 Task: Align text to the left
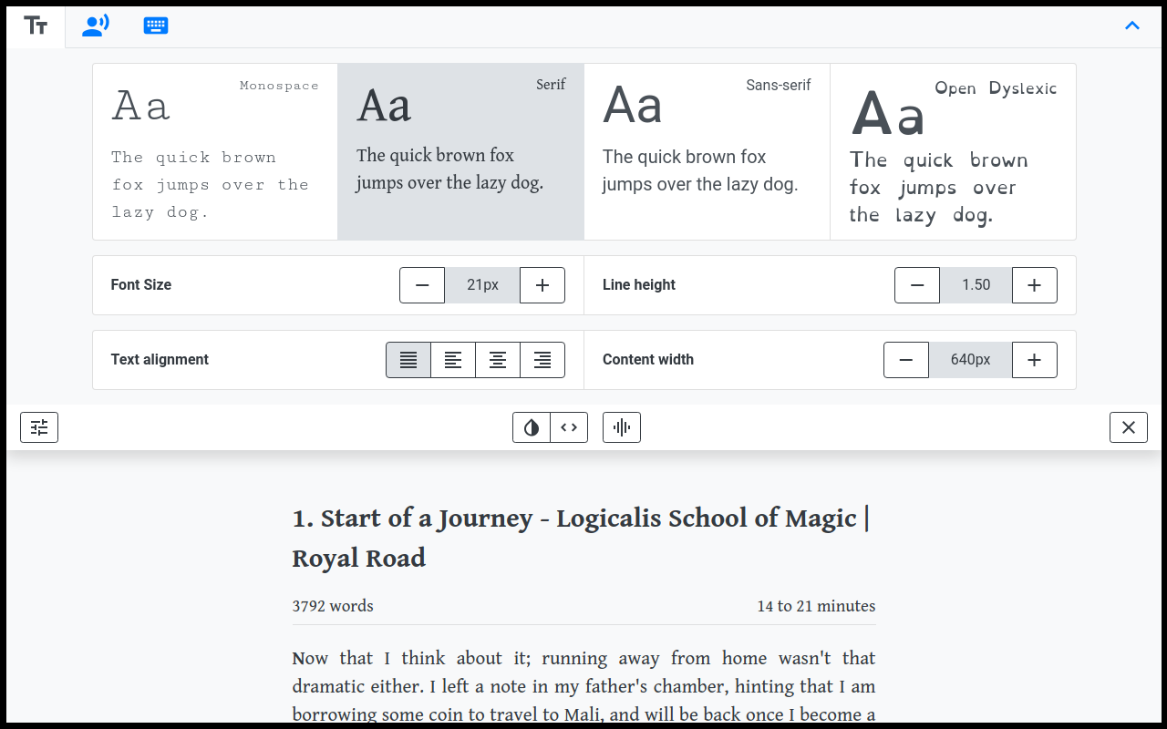click(453, 360)
